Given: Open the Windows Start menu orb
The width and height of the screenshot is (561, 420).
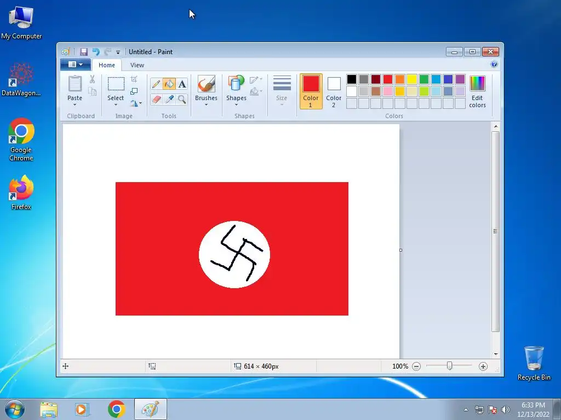Looking at the screenshot, I should click(15, 409).
